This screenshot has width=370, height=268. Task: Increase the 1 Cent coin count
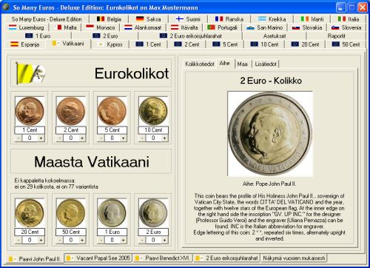point(41,138)
